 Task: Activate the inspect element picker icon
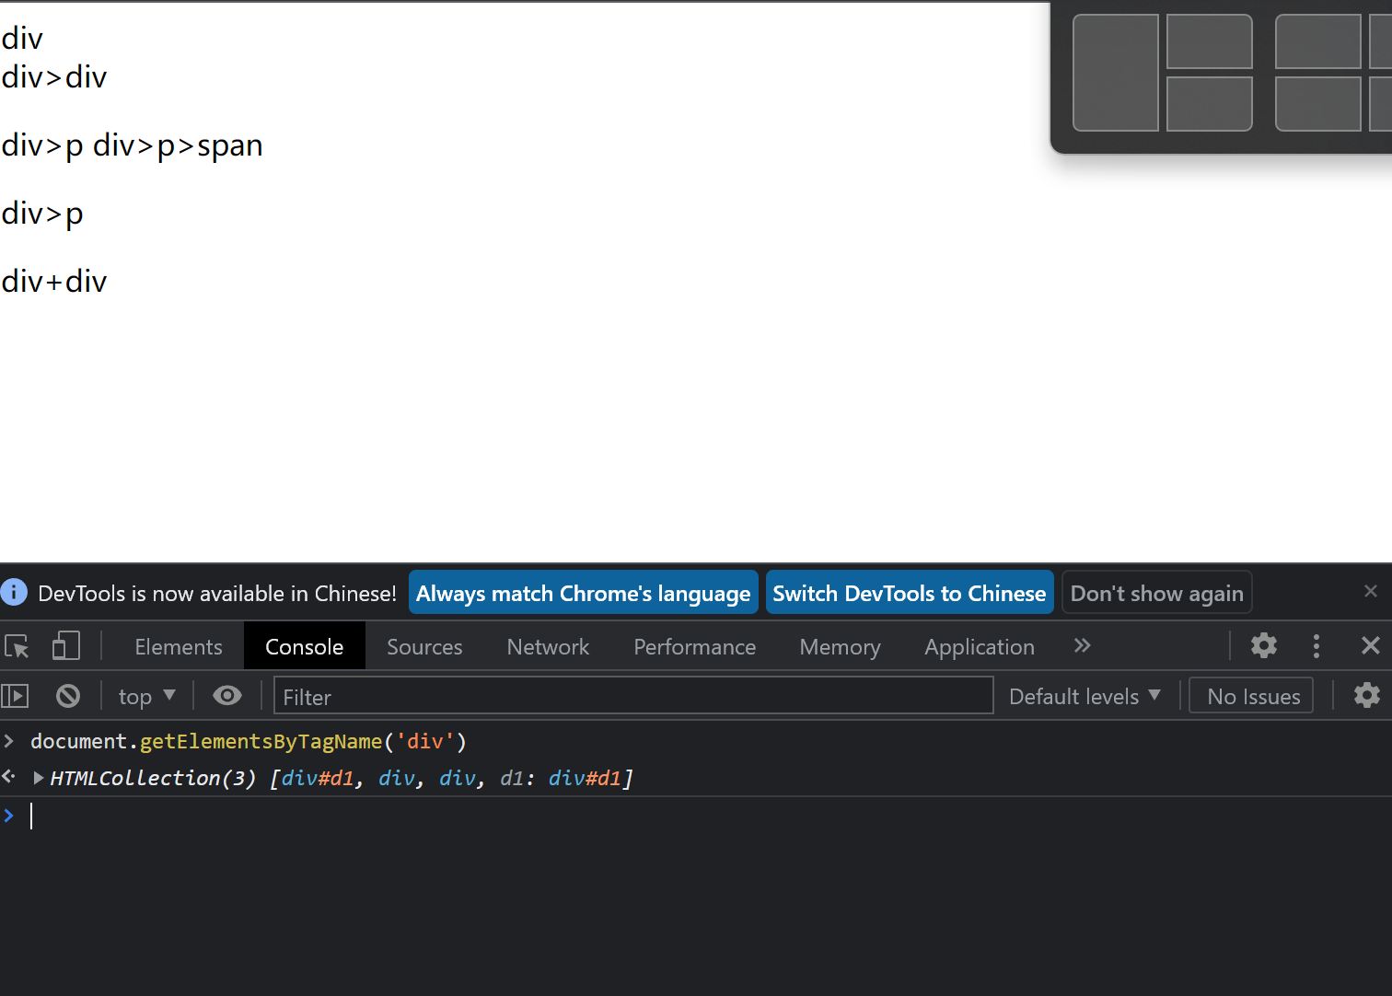tap(17, 646)
